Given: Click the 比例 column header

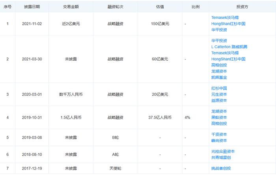Looking at the screenshot, I should [196, 7].
